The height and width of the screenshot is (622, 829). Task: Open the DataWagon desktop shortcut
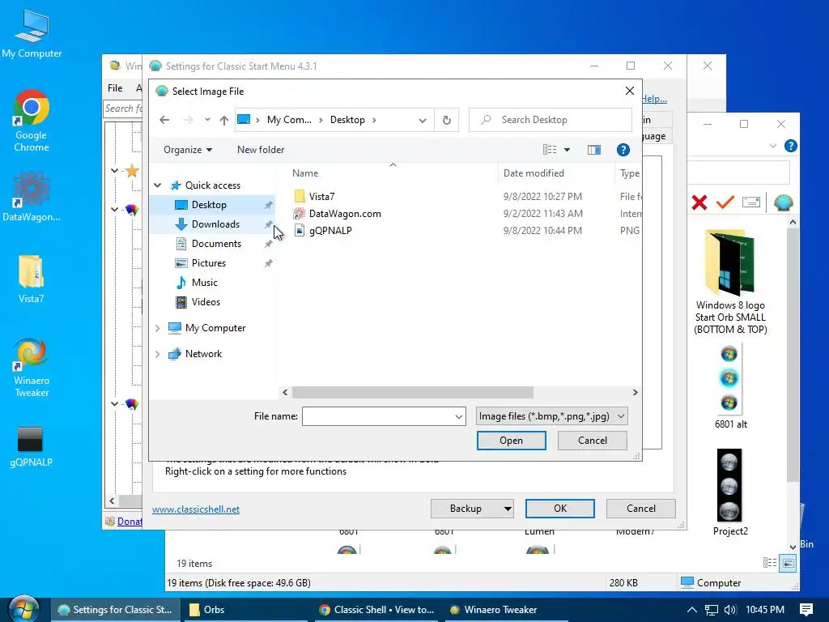click(32, 197)
